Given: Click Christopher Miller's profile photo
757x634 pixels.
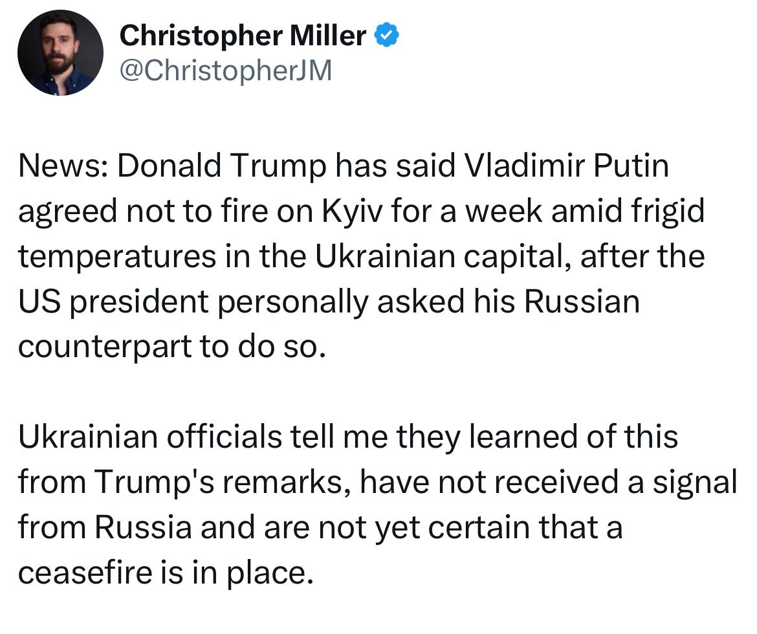Looking at the screenshot, I should (x=60, y=53).
